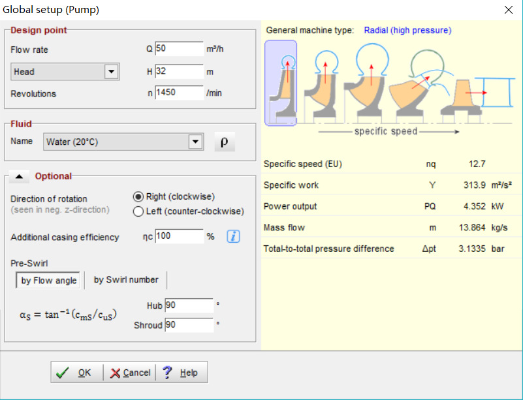Switch to the by Flow angle tab
Screen dimensions: 523x400
tap(49, 281)
